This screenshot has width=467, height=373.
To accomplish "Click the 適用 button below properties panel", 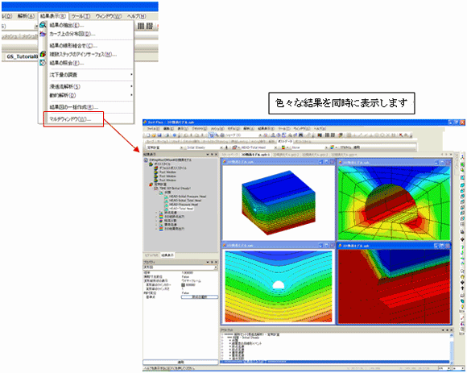I will 180,363.
